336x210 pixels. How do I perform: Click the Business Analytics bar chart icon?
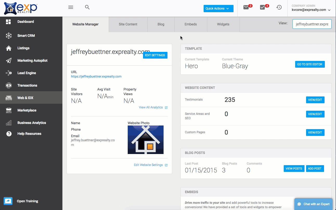pos(9,123)
